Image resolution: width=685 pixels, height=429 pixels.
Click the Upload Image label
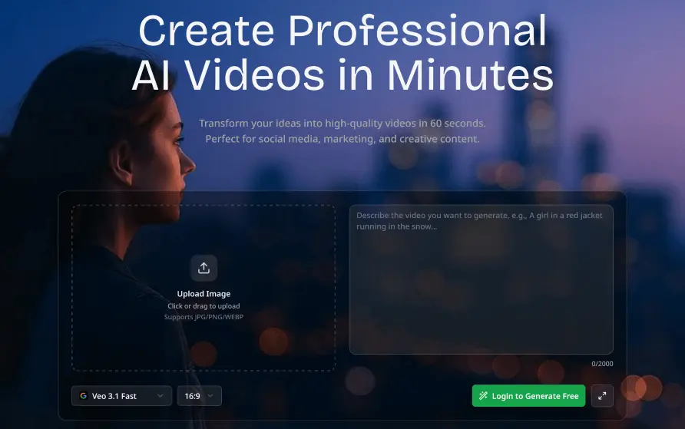(204, 294)
